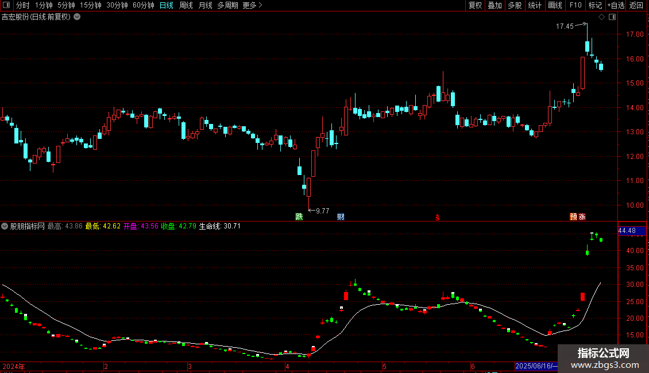The image size is (649, 373).
Task: Click the 最低: 42.62 indicator value
Action: tap(103, 226)
